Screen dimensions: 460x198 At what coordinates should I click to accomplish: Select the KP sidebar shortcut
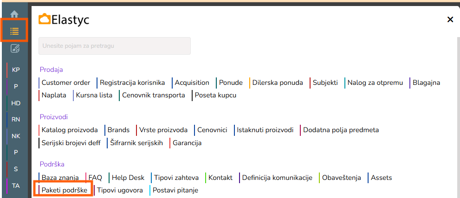point(16,70)
